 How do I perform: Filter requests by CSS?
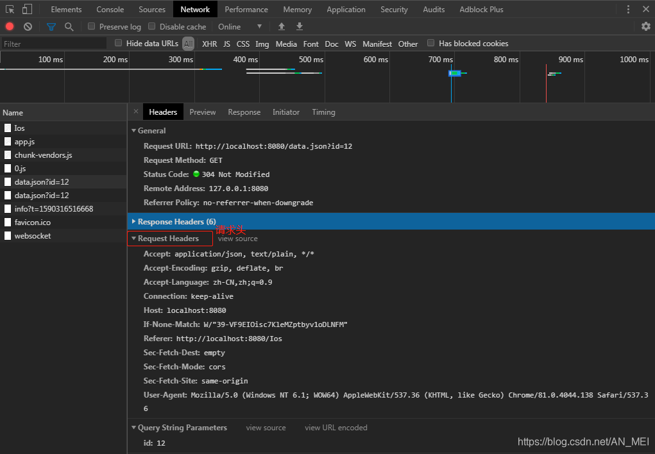242,44
